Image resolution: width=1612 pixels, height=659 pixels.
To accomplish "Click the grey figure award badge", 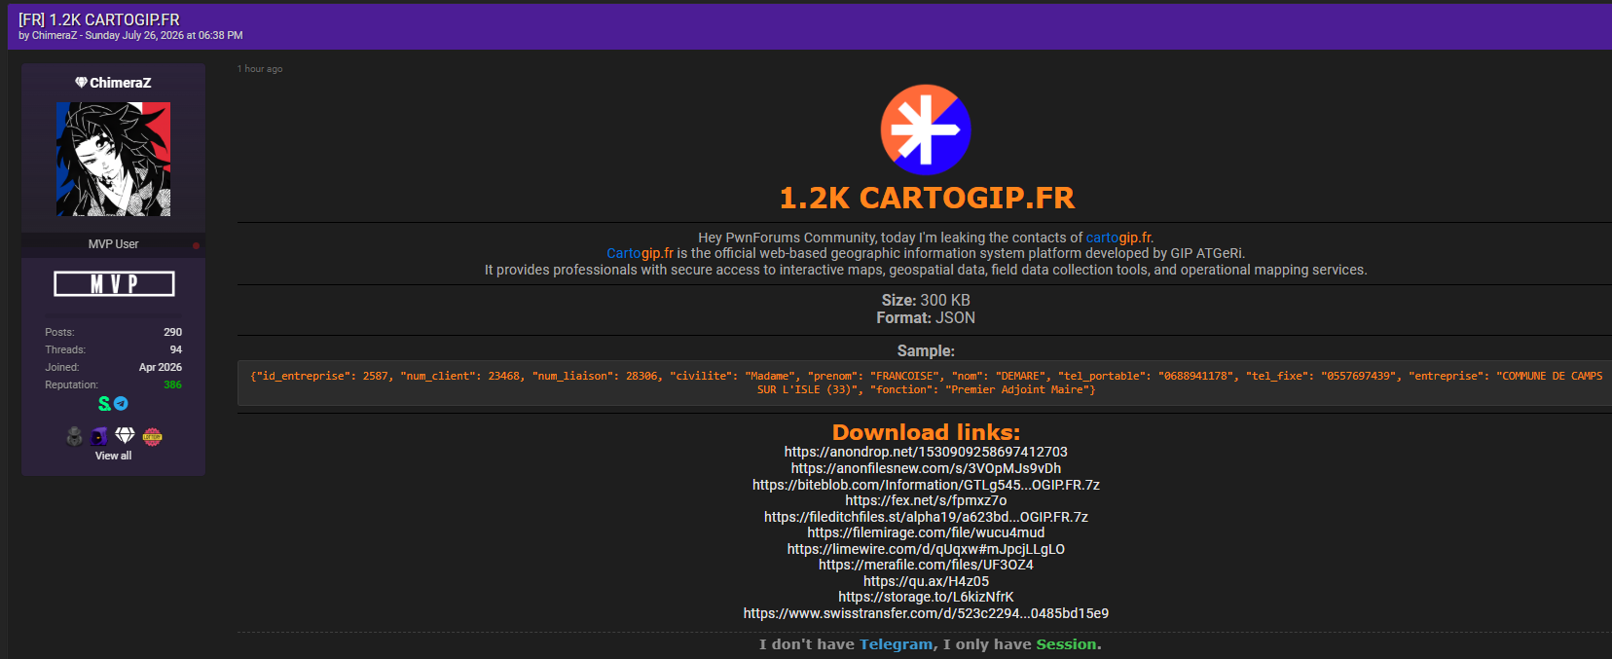I will click(x=74, y=436).
